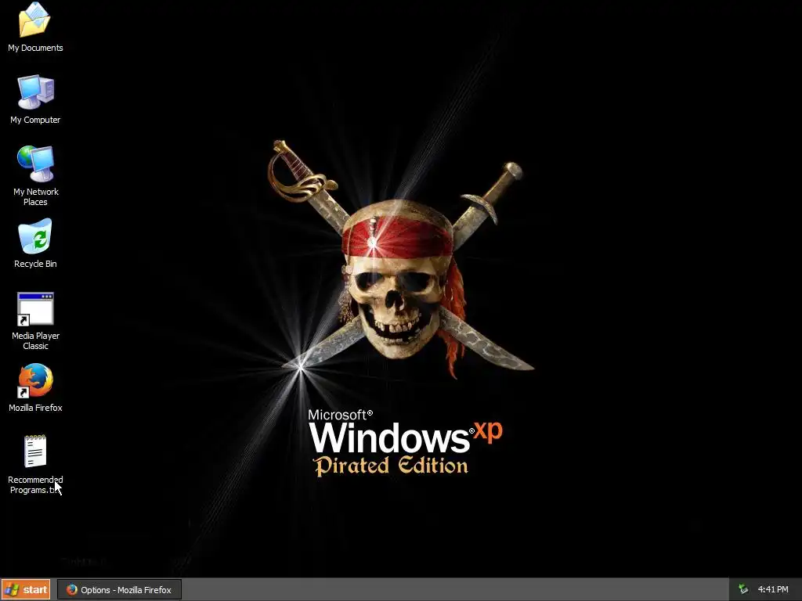Select the My Computer desktop icon
This screenshot has height=601, width=802.
(34, 92)
